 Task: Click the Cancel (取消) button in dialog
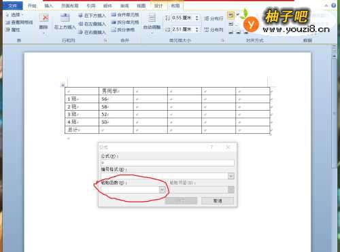point(218,200)
